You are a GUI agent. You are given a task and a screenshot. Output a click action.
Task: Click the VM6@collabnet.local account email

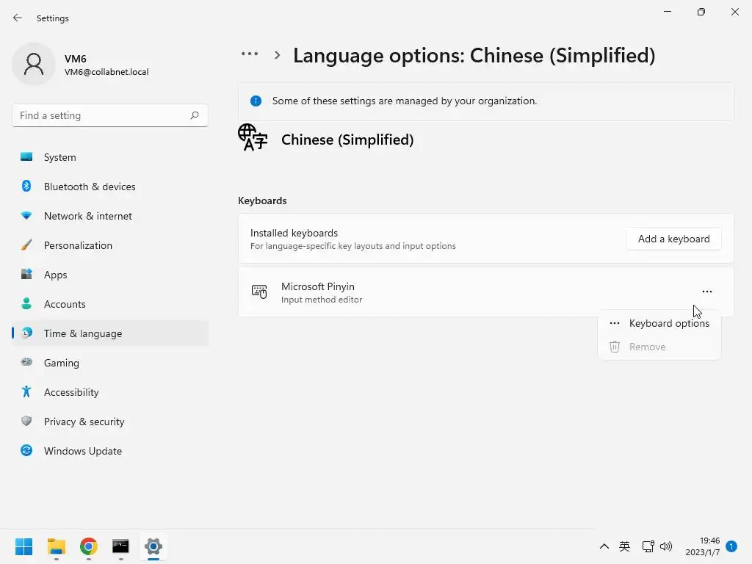click(106, 72)
